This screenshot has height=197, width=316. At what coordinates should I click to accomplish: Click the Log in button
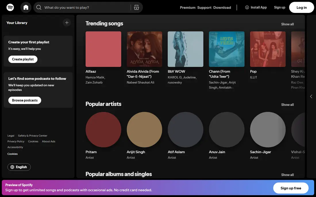[x=301, y=7]
